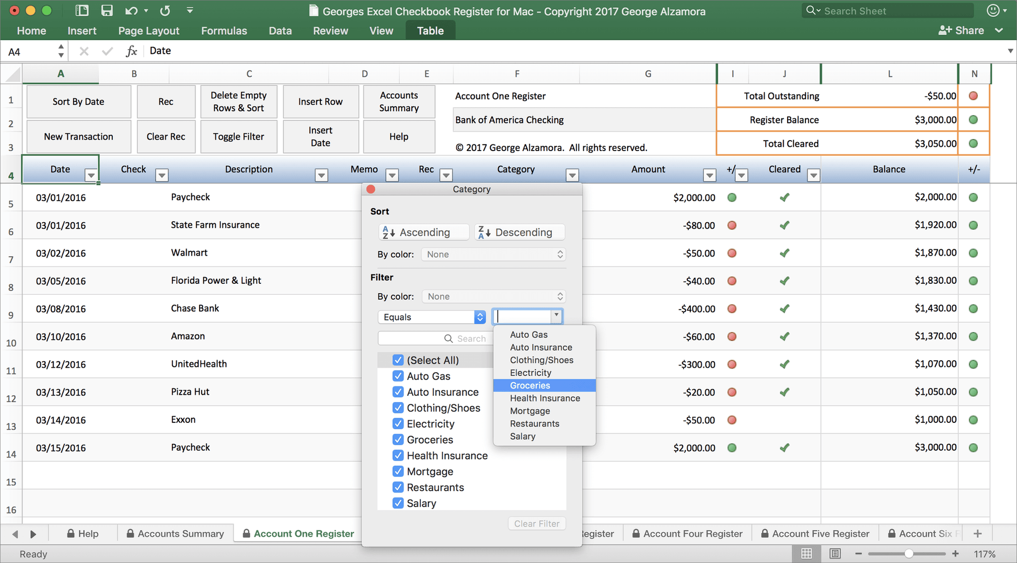Open the Sort By color dropdown
Viewport: 1017px width, 563px height.
point(493,254)
